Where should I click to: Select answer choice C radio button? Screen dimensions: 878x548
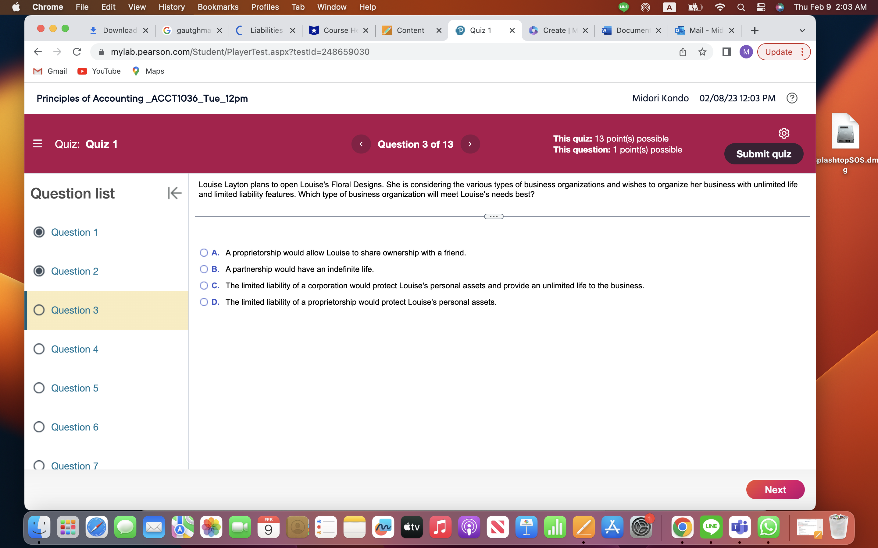(204, 286)
